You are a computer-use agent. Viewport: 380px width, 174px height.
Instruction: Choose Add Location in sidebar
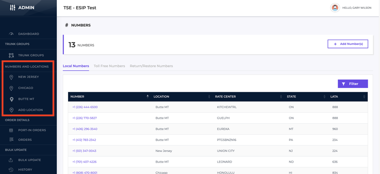30,110
